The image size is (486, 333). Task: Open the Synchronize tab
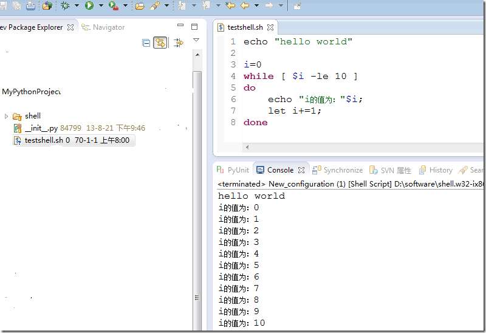pos(337,170)
